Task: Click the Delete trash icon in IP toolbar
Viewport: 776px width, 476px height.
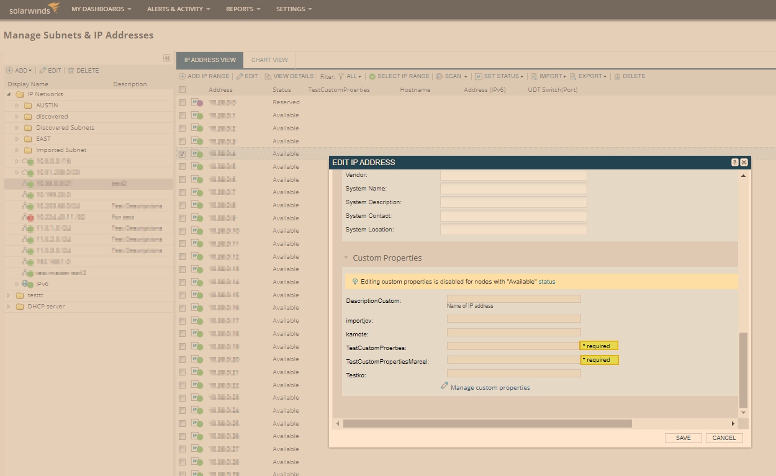Action: (x=617, y=76)
